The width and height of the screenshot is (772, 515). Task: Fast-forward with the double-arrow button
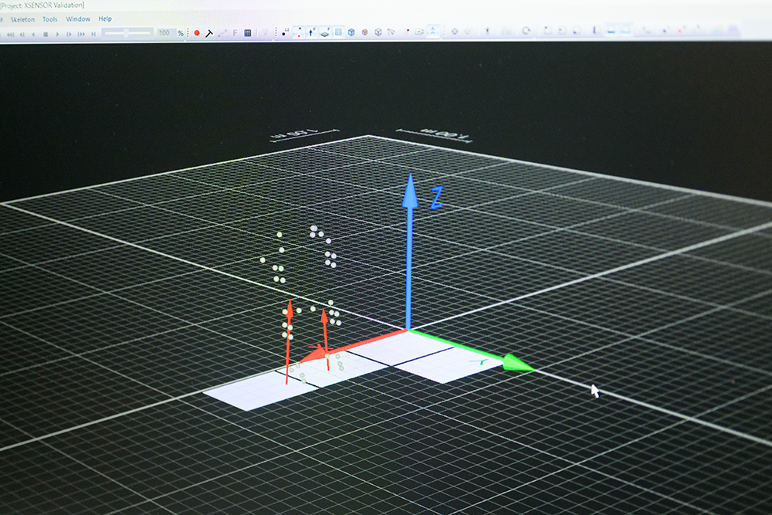click(x=81, y=34)
